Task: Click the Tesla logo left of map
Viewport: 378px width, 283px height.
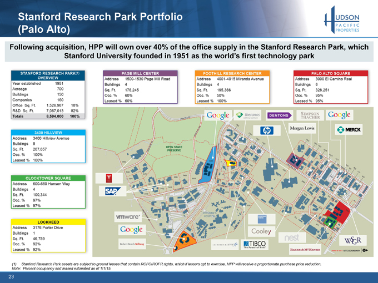Action: [x=110, y=178]
